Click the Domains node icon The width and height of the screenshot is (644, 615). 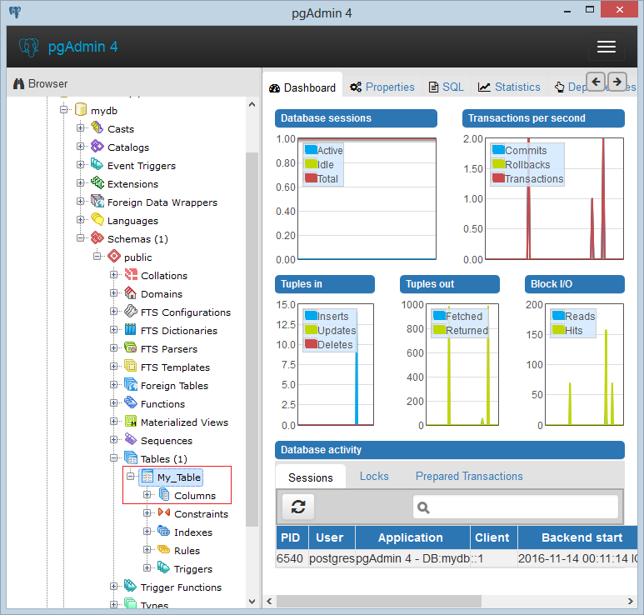pos(131,293)
